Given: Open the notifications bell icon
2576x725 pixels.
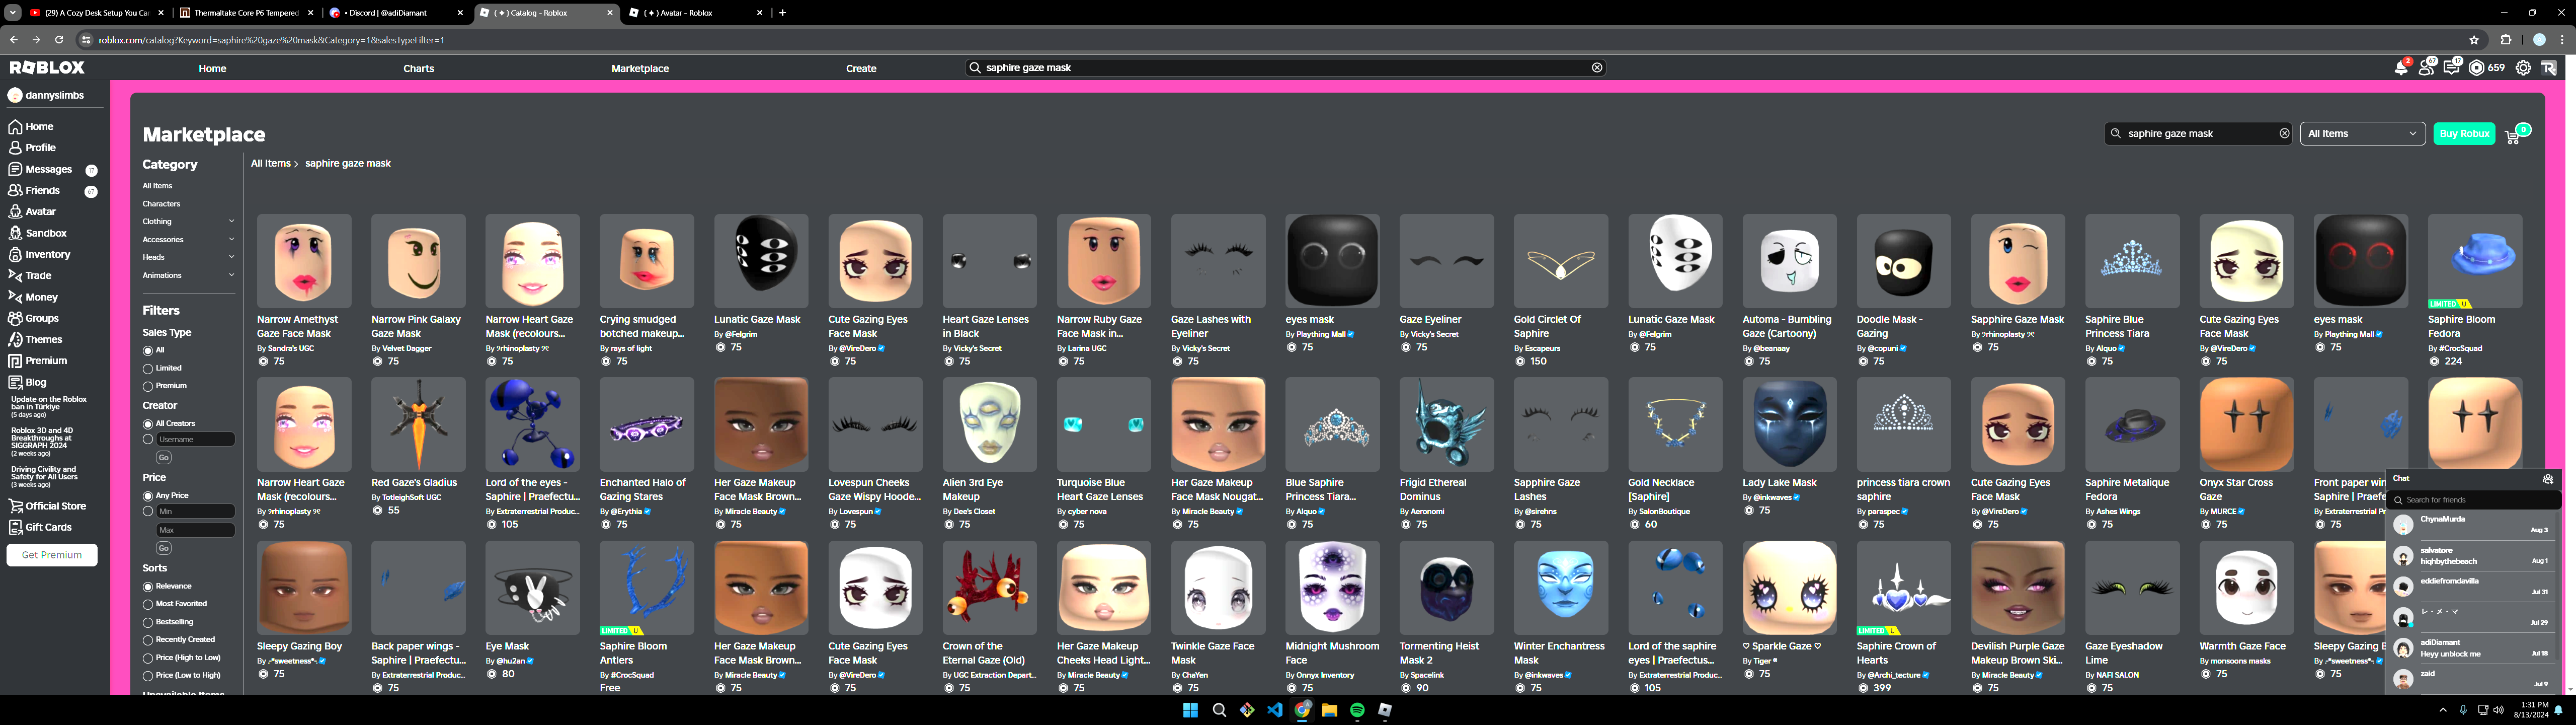Looking at the screenshot, I should click(x=2400, y=68).
